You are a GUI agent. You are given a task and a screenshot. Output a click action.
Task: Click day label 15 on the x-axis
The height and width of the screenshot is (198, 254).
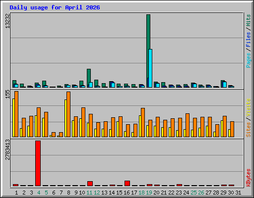(119, 193)
